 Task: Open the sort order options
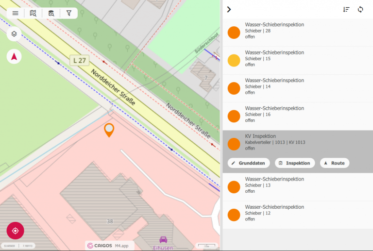click(346, 10)
